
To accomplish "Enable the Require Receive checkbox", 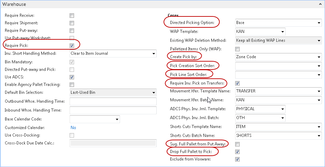I will pos(72,15).
